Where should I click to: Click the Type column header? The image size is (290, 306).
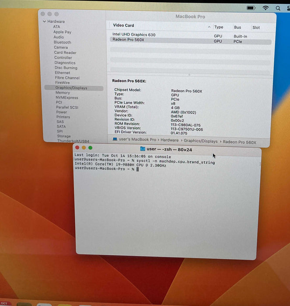point(219,27)
